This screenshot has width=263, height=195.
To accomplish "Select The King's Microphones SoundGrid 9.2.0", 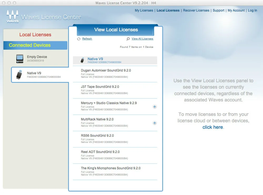I will coord(115,171).
